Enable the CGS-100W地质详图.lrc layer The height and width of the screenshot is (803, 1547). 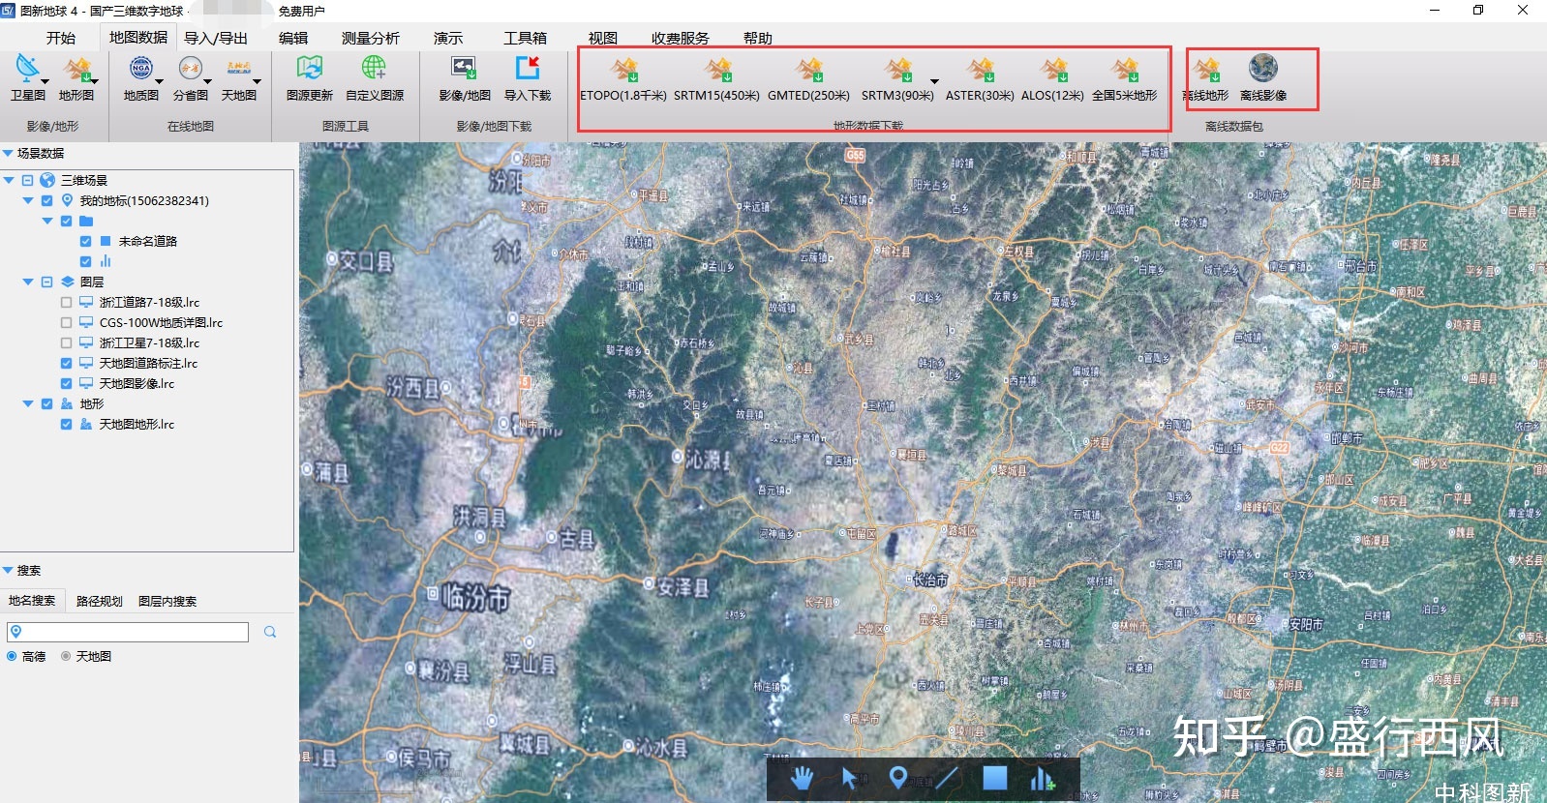[66, 323]
